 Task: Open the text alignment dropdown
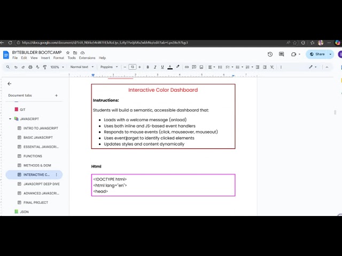tap(212, 67)
